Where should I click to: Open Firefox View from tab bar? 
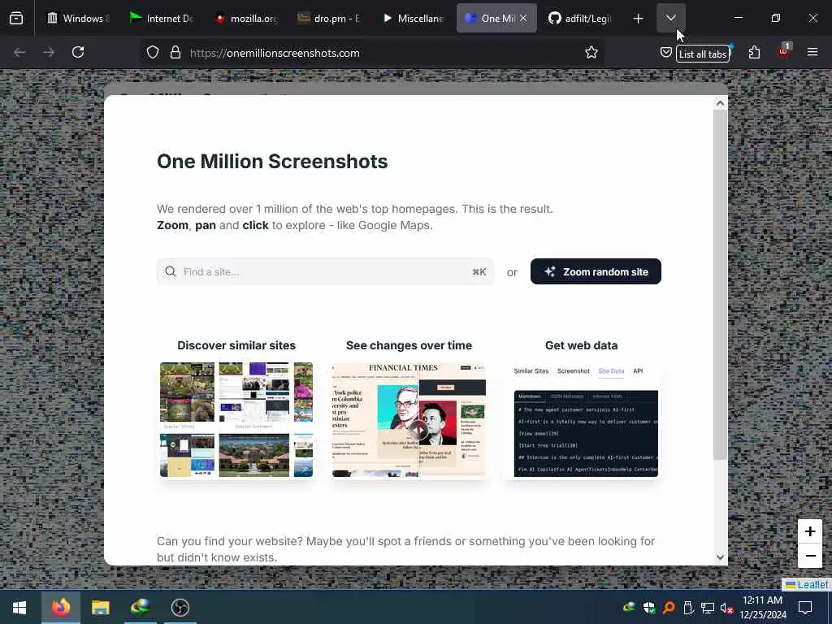pyautogui.click(x=16, y=18)
